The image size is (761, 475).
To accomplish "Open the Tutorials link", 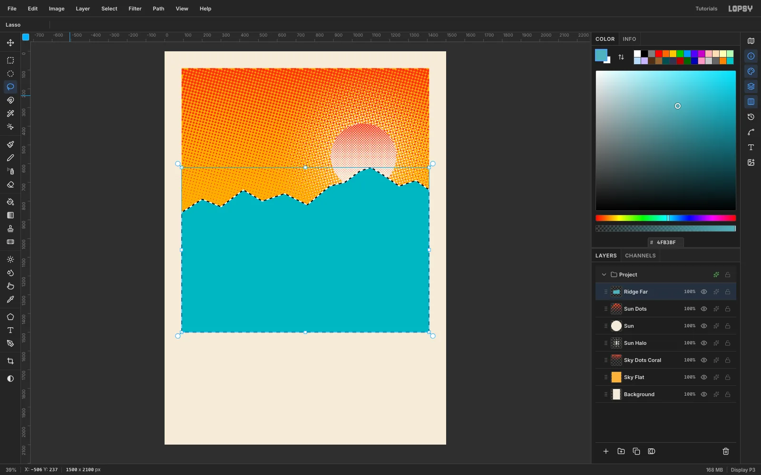I will pyautogui.click(x=706, y=9).
